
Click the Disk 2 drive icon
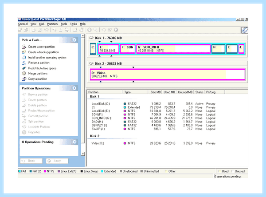pyautogui.click(x=91, y=63)
